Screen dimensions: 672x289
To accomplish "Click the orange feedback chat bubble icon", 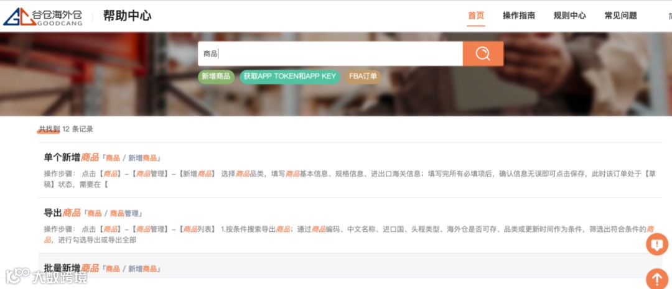I will point(656,245).
